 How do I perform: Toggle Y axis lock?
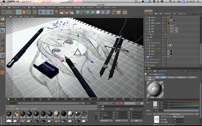pyautogui.click(x=46, y=12)
